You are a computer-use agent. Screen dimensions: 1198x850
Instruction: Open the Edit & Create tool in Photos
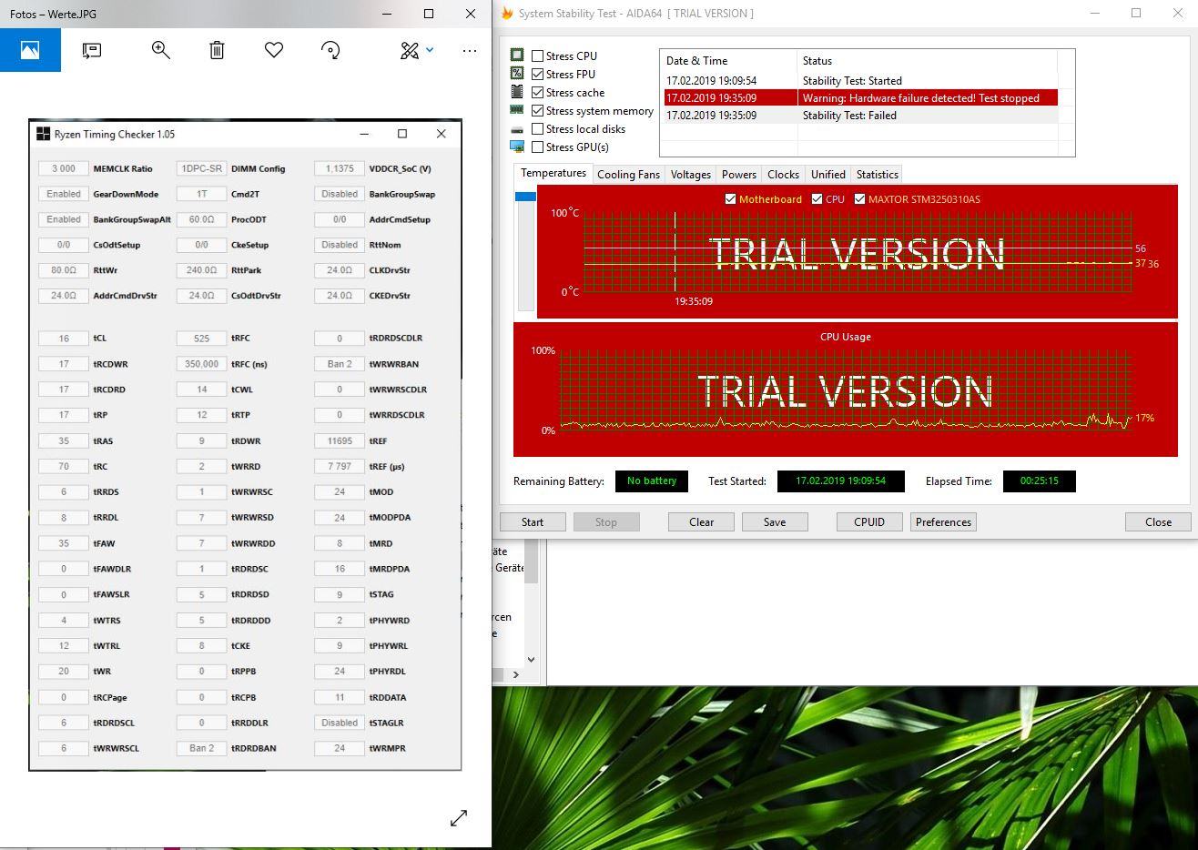[x=410, y=51]
